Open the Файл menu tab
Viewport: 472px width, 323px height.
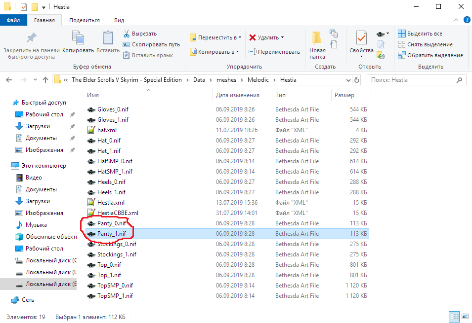13,20
